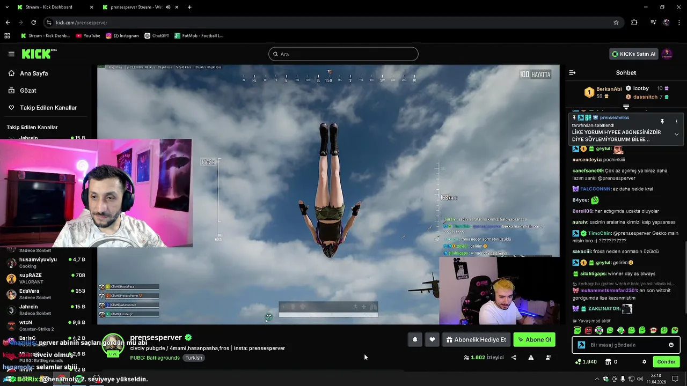This screenshot has height=386, width=687.
Task: Open the browser three-dot menu
Action: pos(679,23)
